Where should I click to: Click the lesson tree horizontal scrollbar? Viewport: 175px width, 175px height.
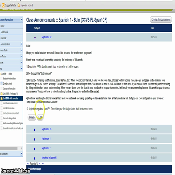(9, 148)
